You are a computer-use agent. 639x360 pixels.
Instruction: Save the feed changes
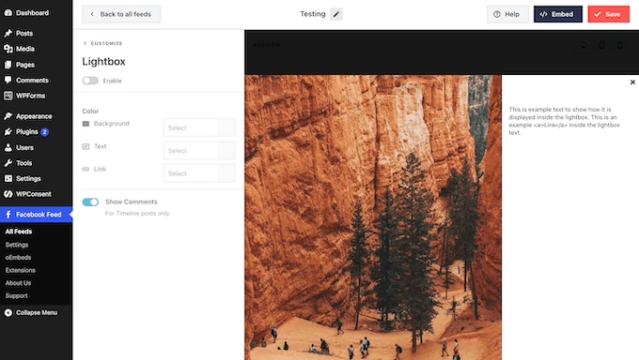[x=608, y=14]
